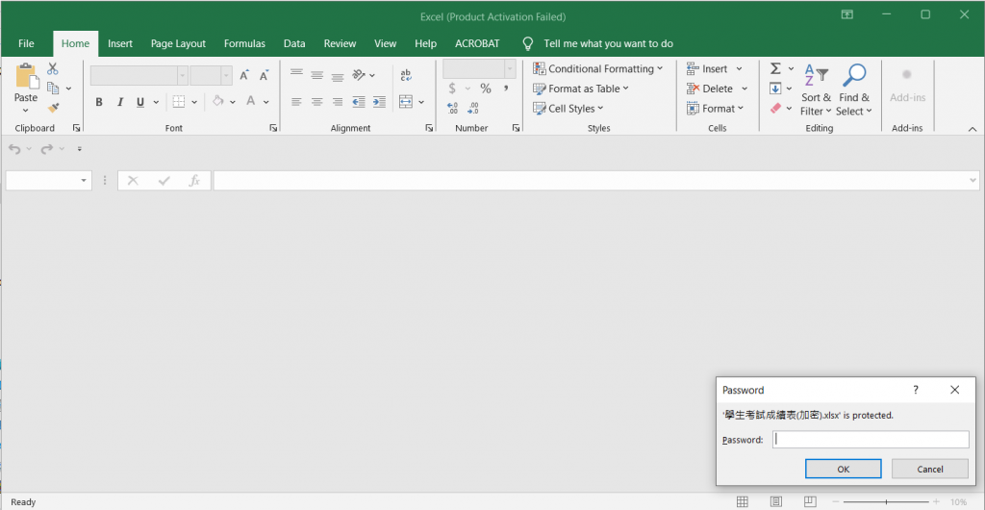Click Increase Decimal icon

click(x=452, y=108)
